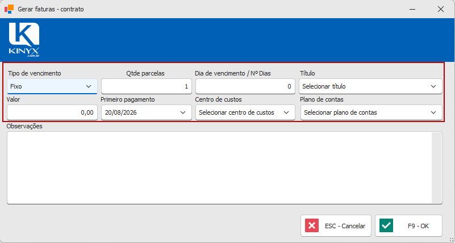
Task: Click the Qtde parcelas input field
Action: [146, 86]
